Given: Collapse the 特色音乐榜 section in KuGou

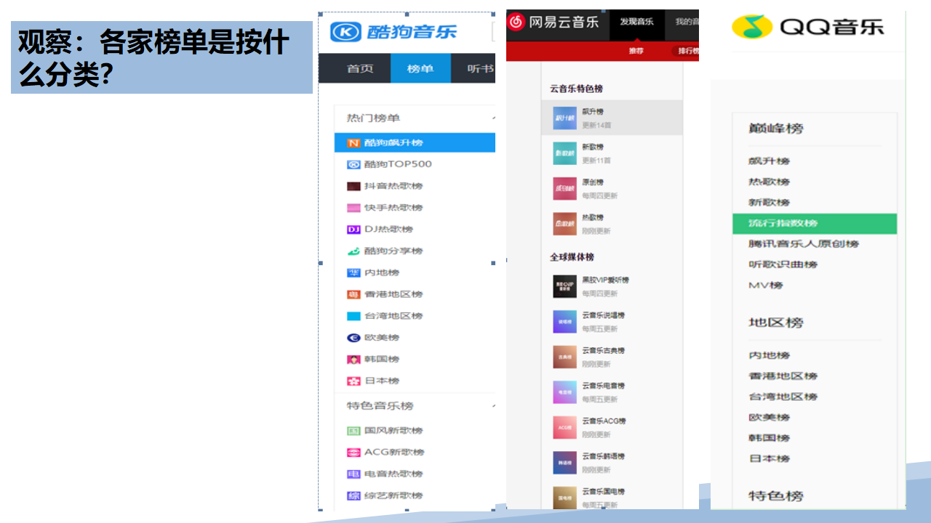Looking at the screenshot, I should [x=494, y=405].
